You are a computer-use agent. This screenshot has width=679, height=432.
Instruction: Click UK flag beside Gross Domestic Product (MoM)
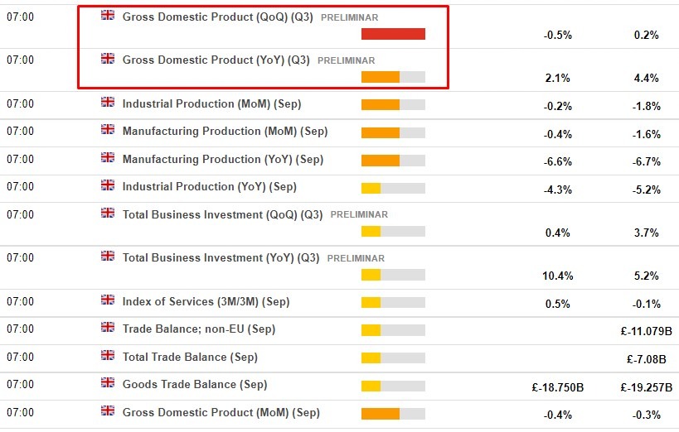pyautogui.click(x=108, y=410)
